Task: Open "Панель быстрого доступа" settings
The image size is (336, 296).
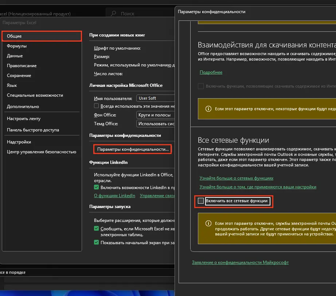Action: (33, 130)
